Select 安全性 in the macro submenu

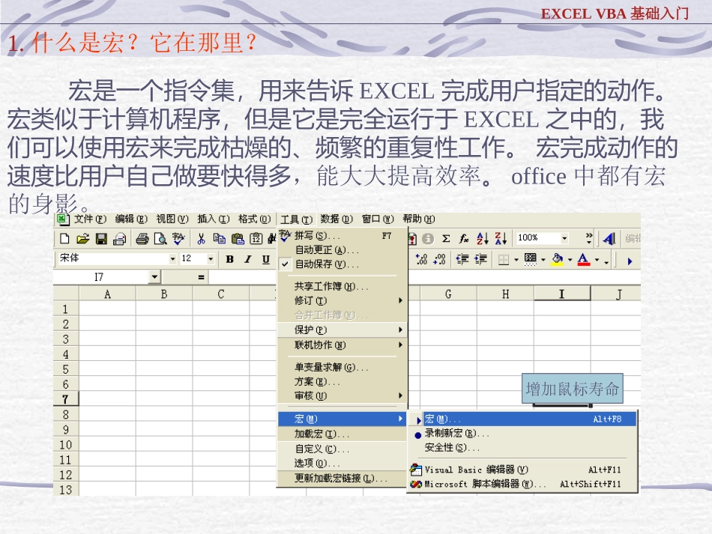point(522,448)
